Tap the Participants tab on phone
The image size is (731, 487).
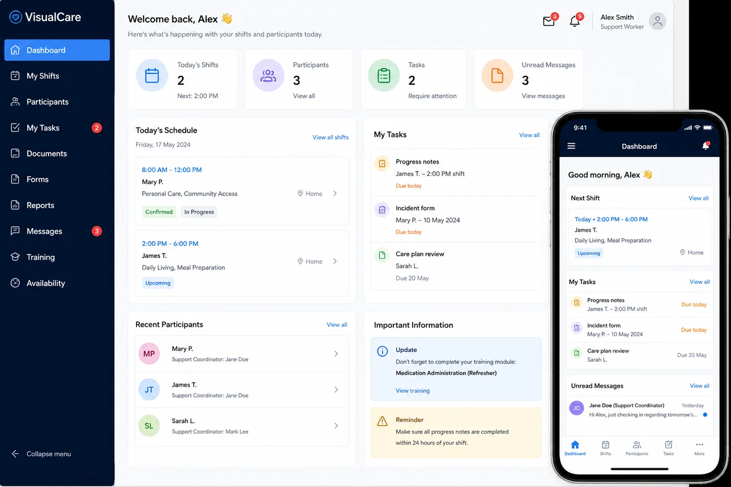pyautogui.click(x=637, y=448)
